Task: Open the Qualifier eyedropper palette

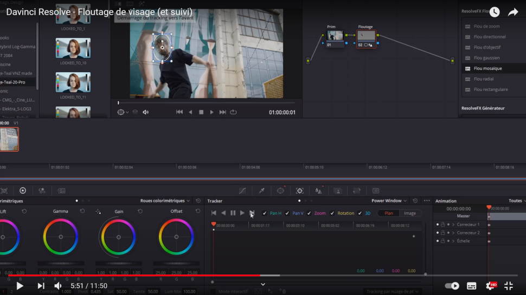Action: [262, 191]
